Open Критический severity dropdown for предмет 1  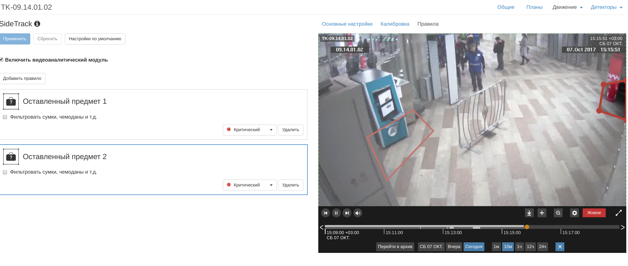pyautogui.click(x=249, y=130)
